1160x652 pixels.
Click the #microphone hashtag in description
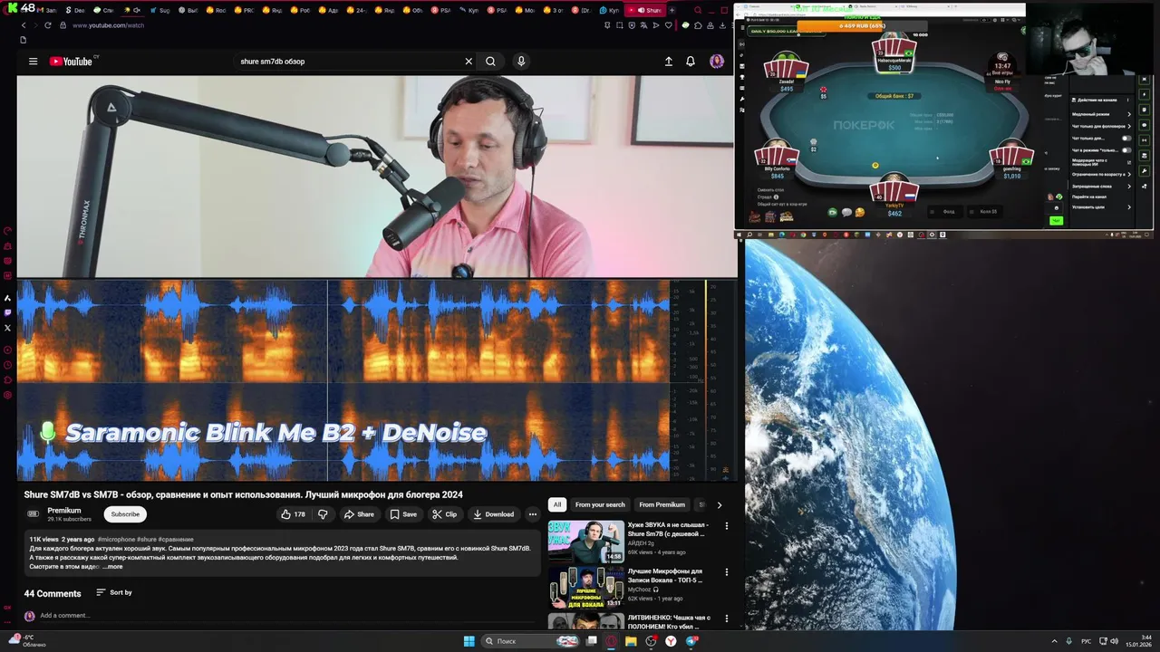116,540
